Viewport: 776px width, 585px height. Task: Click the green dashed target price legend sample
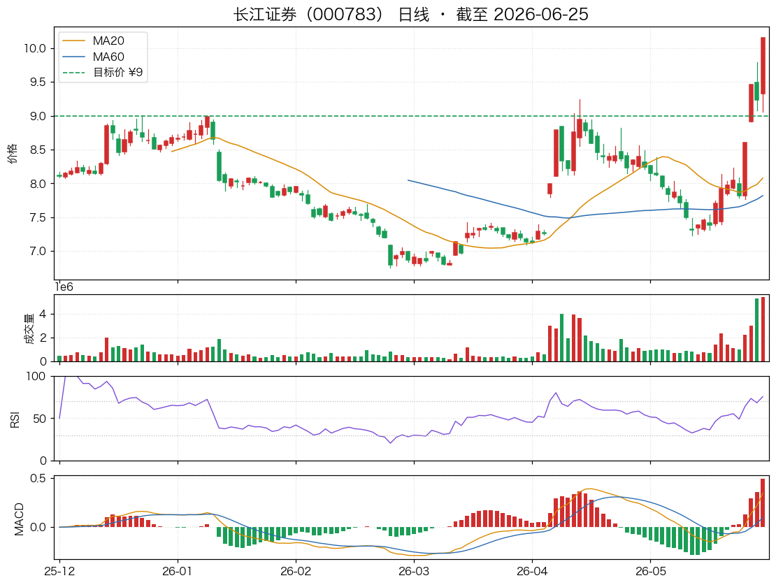click(x=73, y=73)
